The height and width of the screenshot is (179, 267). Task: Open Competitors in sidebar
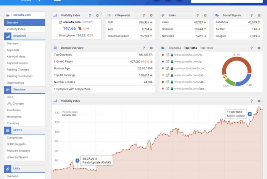[14, 137]
